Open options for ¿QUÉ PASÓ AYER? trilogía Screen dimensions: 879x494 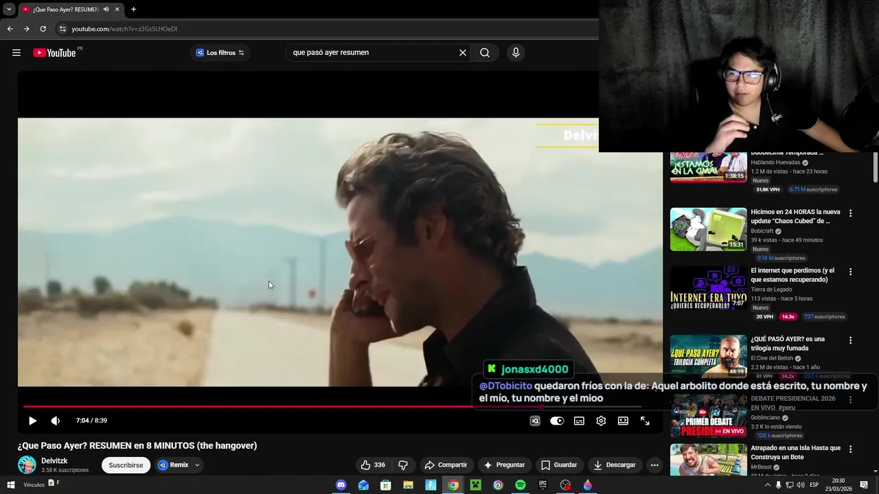[850, 340]
